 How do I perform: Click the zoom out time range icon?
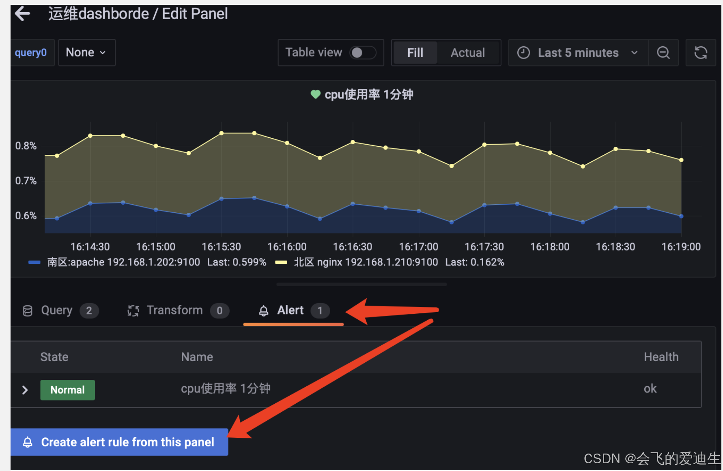[663, 53]
